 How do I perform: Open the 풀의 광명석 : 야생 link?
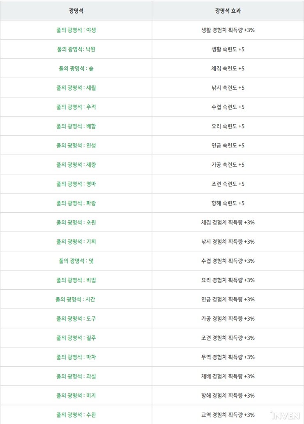tap(76, 30)
